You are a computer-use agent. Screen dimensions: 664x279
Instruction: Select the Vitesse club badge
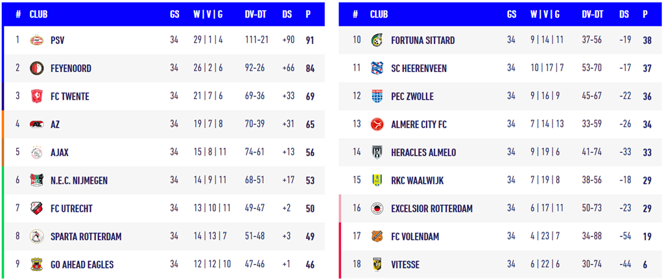click(376, 265)
